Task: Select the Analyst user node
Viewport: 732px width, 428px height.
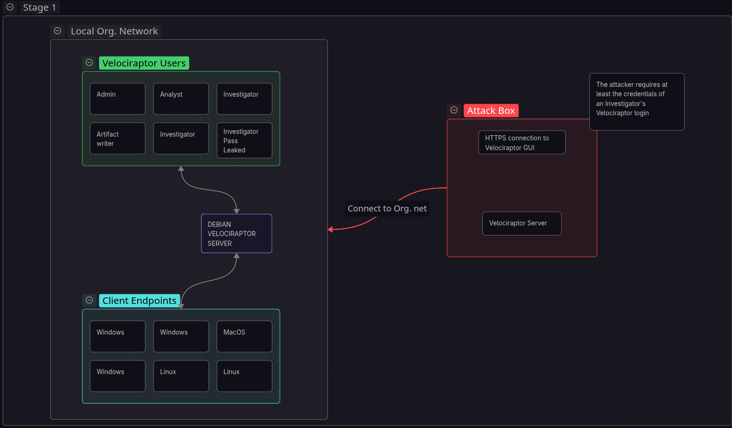Action: [x=181, y=99]
